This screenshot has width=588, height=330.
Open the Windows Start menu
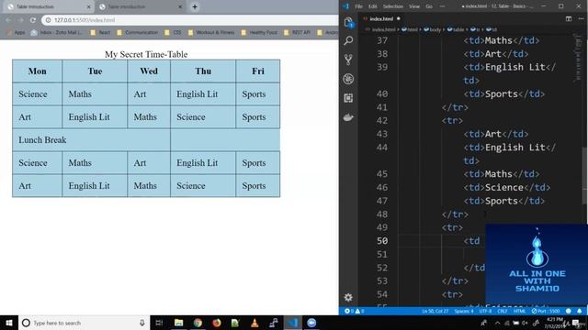pyautogui.click(x=9, y=323)
